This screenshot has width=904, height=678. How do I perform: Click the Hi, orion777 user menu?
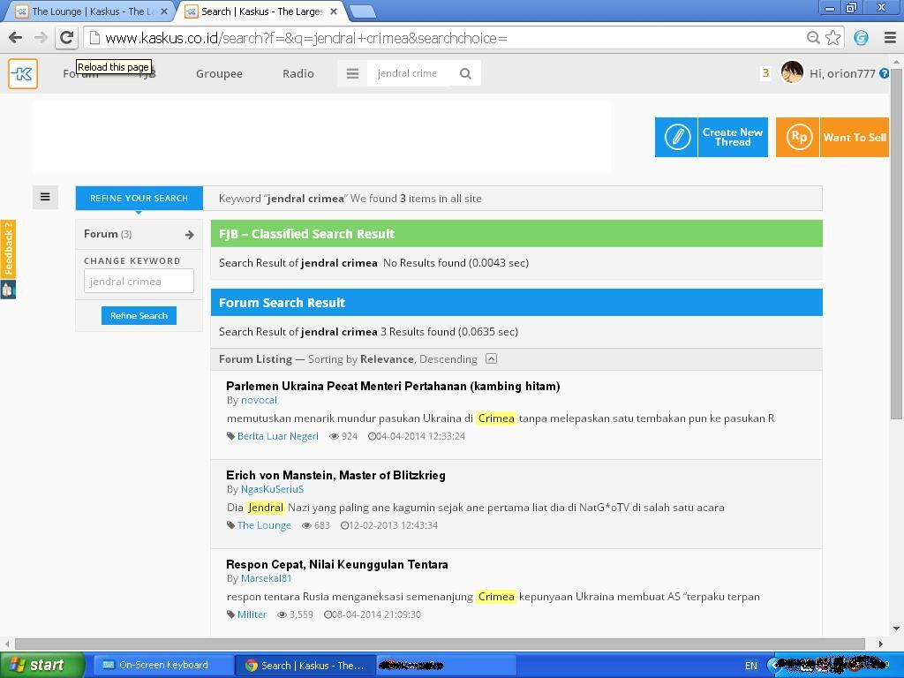[x=842, y=74]
